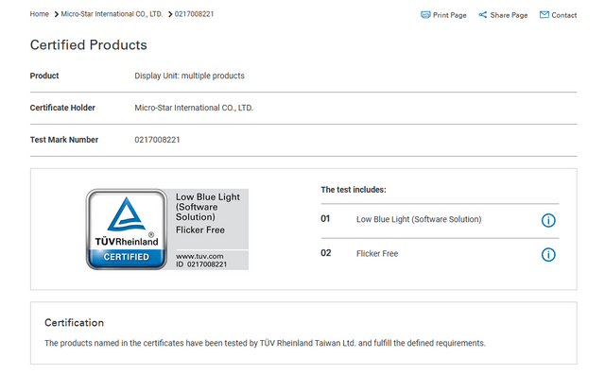Open info icon for Low Blue Light test
The height and width of the screenshot is (374, 605).
(548, 220)
